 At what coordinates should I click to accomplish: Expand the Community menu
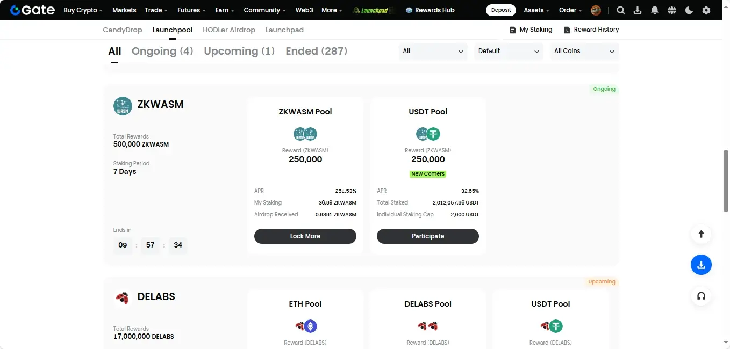pos(265,10)
